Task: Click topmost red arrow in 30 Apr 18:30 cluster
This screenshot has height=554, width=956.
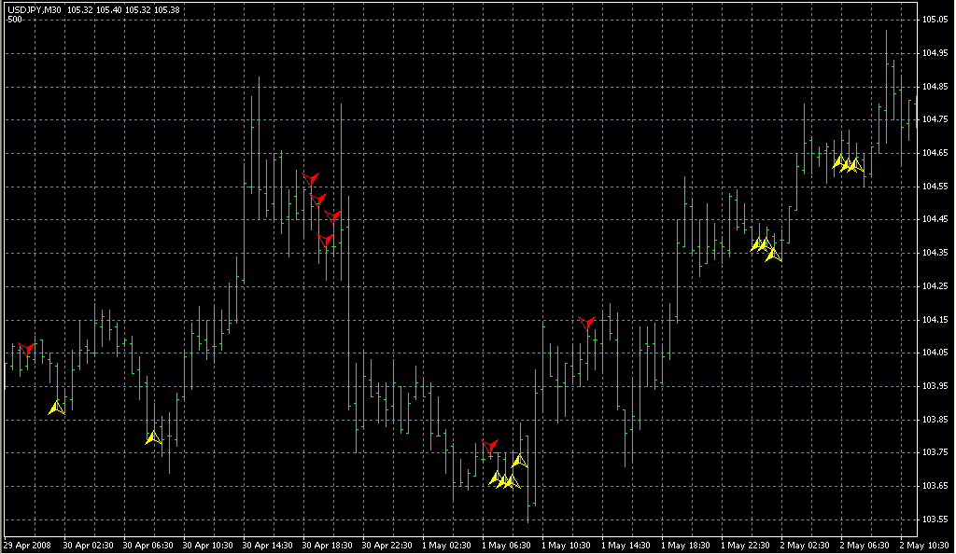Action: 310,179
